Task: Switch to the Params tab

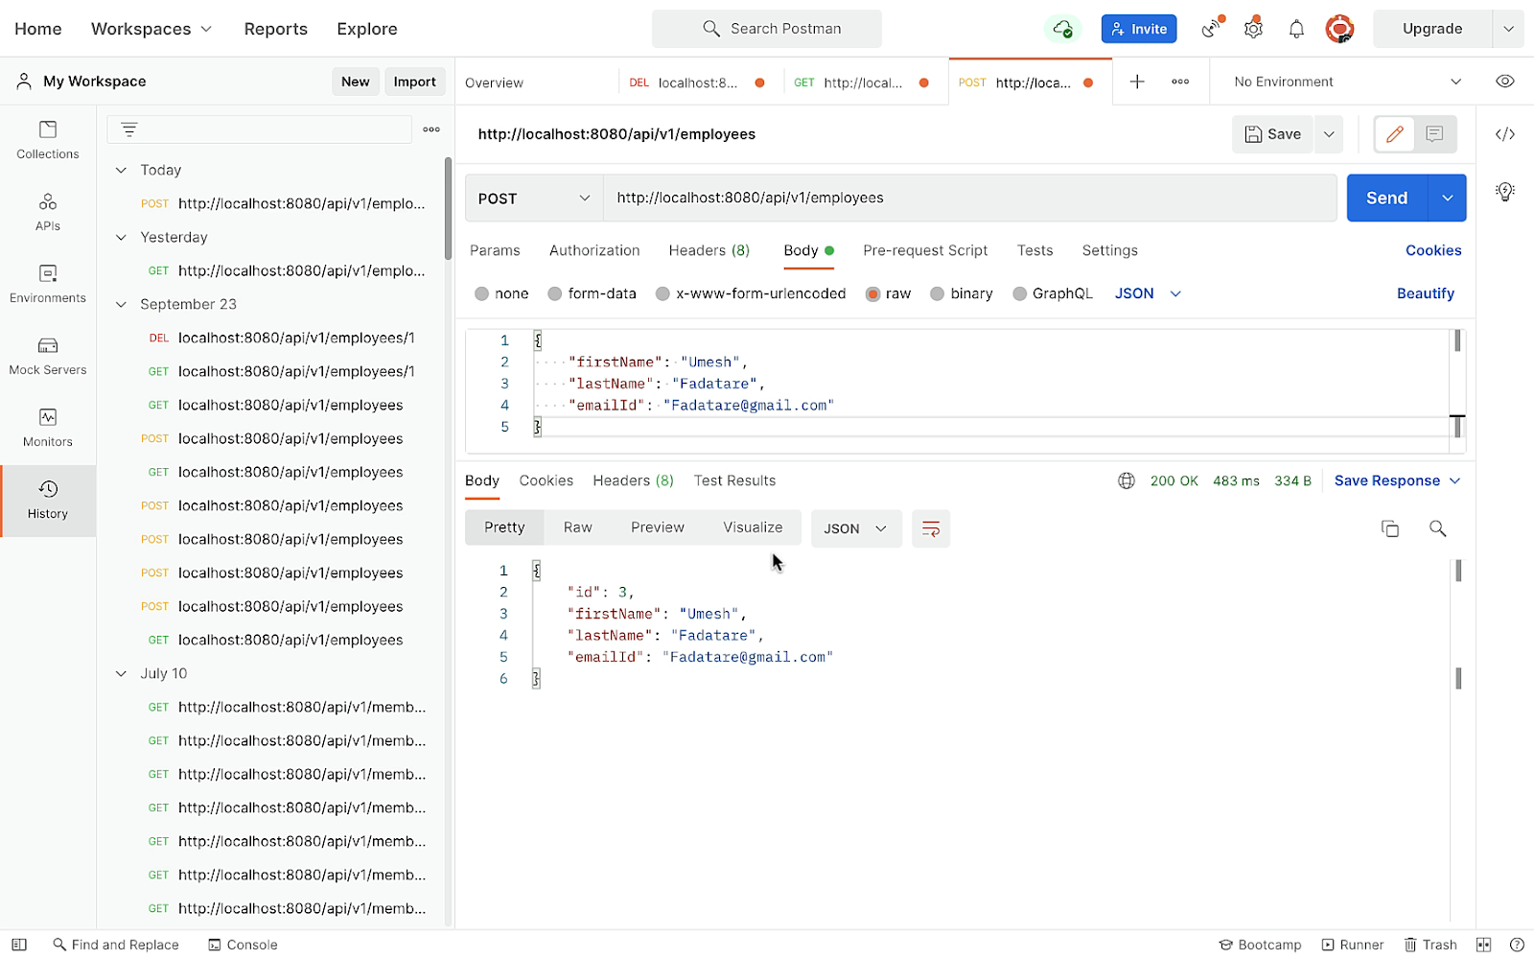Action: (495, 250)
